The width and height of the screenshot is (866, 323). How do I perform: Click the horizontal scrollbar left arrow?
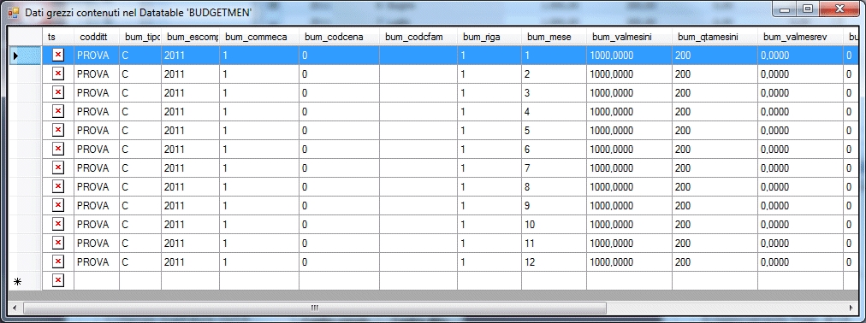pos(15,308)
